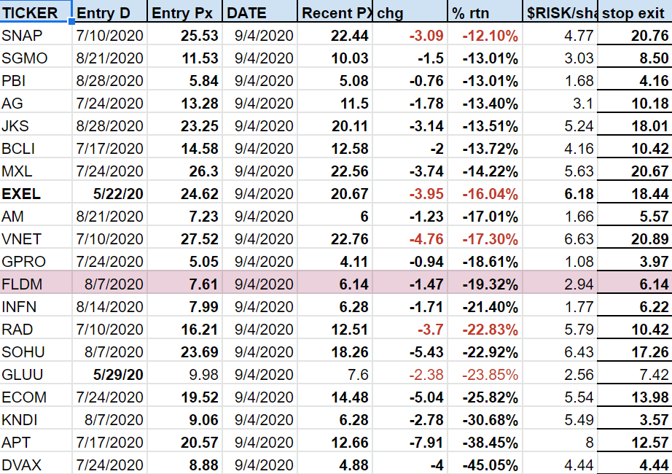The width and height of the screenshot is (672, 474).
Task: Select the -7.91 chg cell
Action: [410, 442]
